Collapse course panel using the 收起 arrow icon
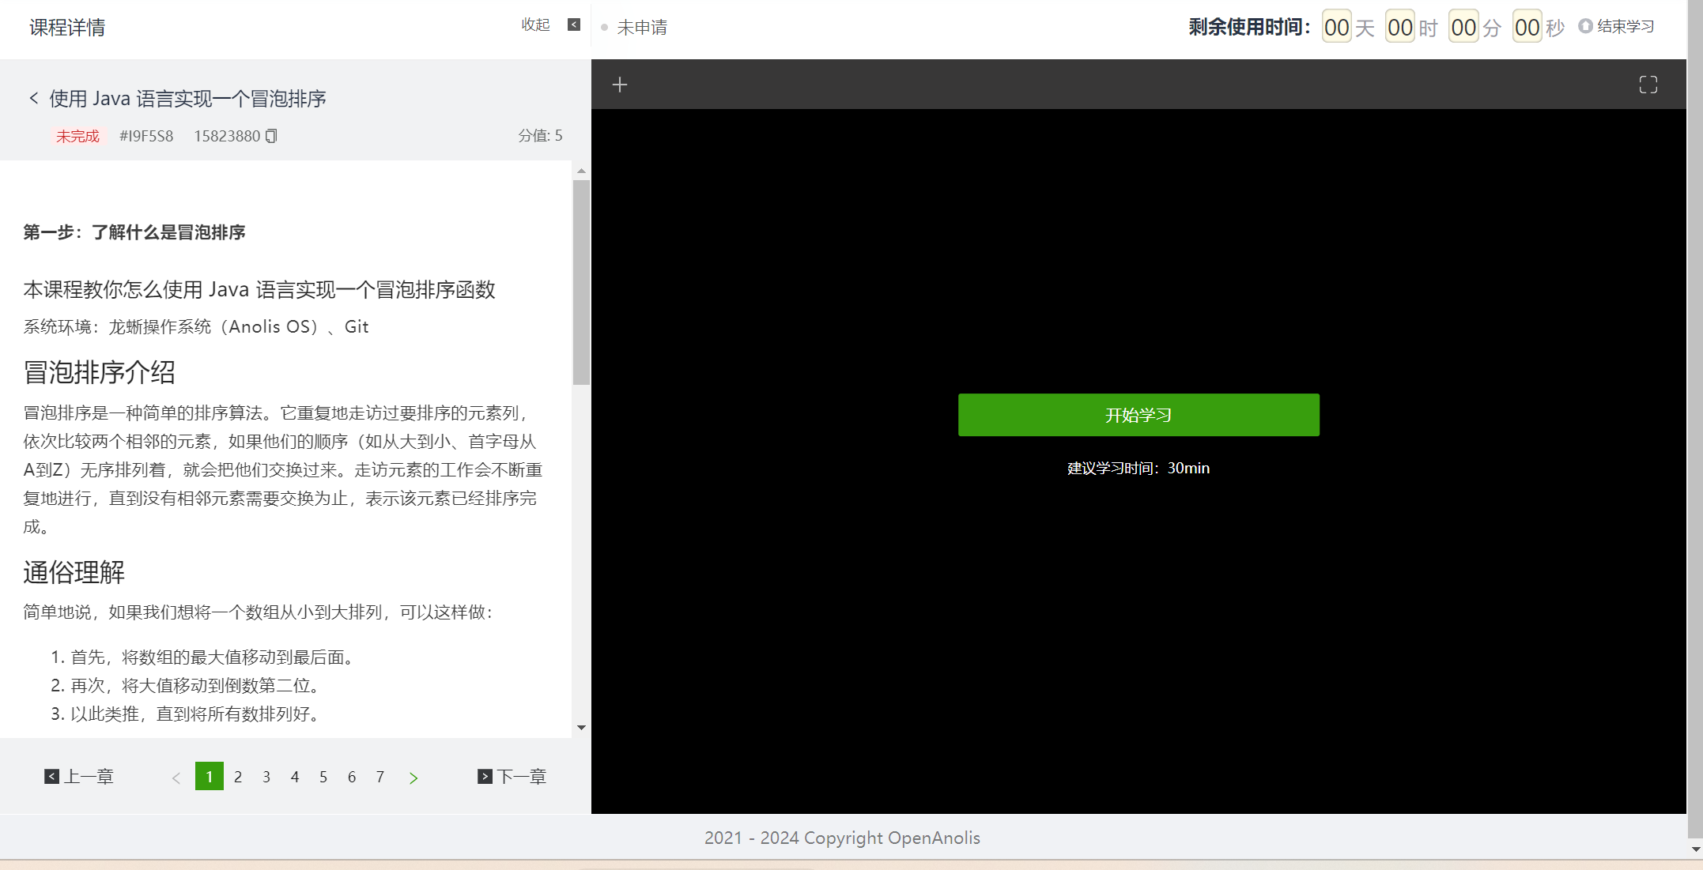This screenshot has height=870, width=1703. coord(574,24)
